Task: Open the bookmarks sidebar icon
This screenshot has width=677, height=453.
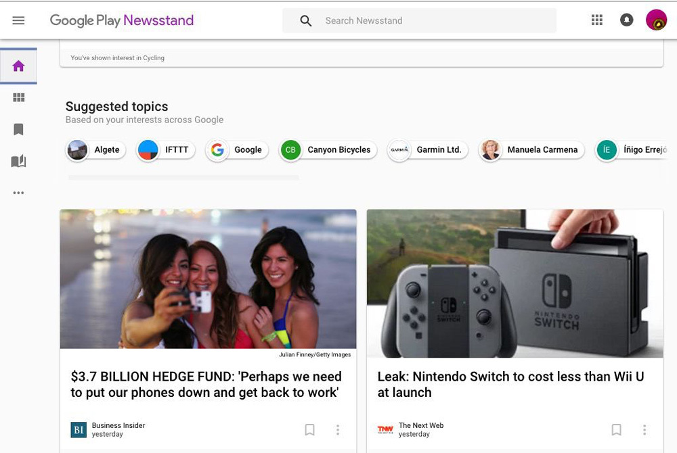Action: pos(18,129)
